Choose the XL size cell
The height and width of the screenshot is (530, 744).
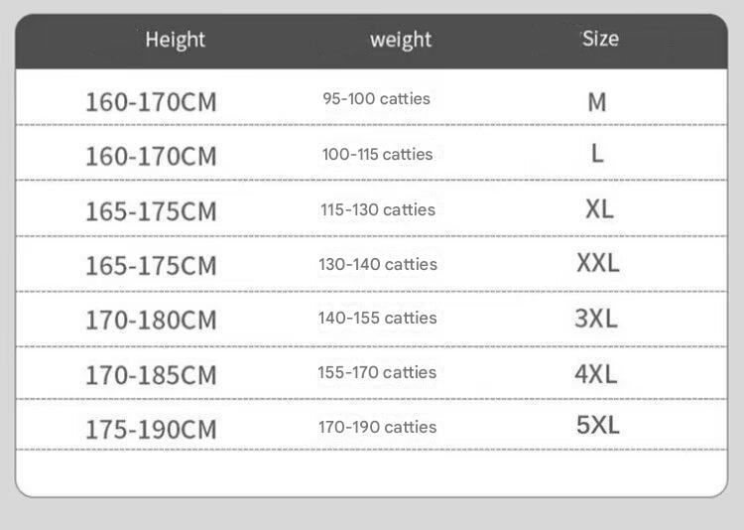599,209
